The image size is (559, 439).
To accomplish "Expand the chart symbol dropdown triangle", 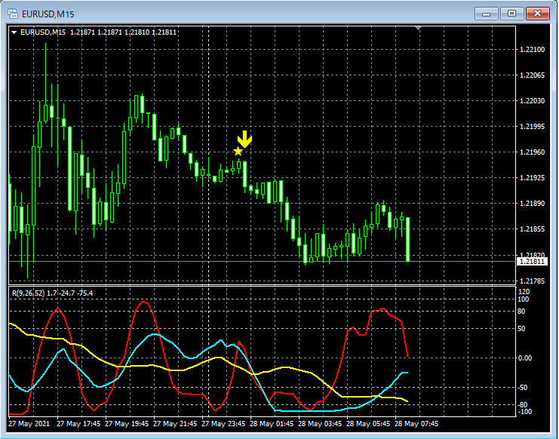I will coord(14,32).
